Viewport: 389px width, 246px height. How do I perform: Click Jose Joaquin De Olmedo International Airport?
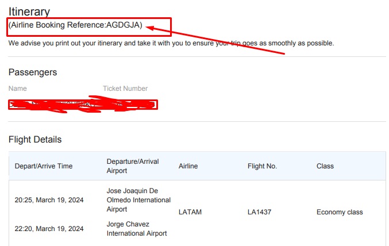click(x=138, y=200)
